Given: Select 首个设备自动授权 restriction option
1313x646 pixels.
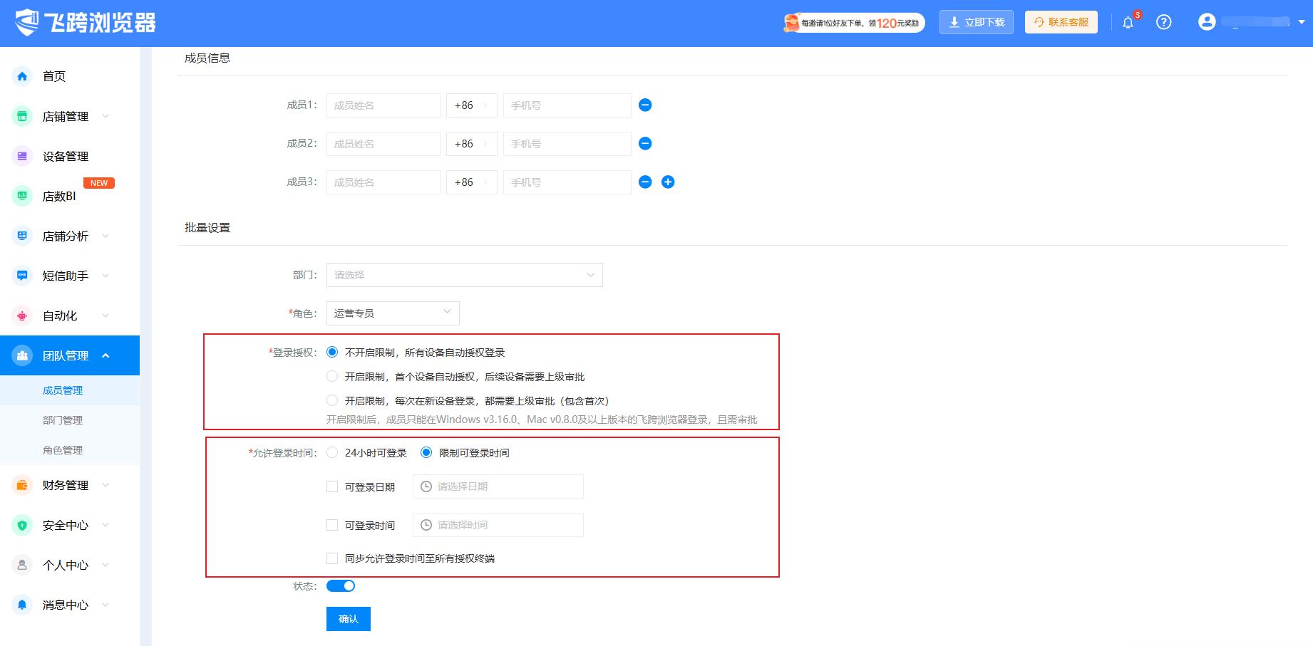Looking at the screenshot, I should click(332, 376).
